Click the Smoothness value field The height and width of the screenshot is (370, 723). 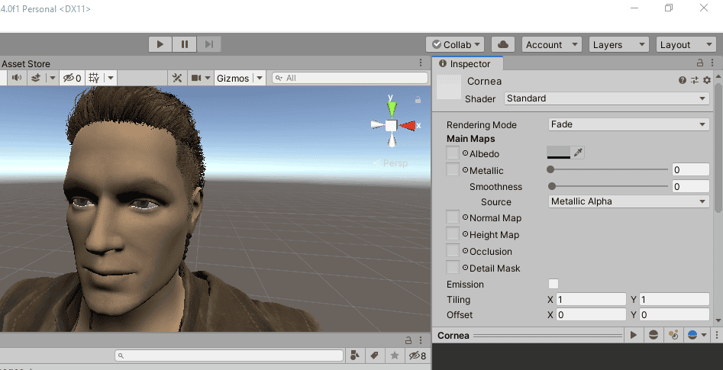(690, 186)
